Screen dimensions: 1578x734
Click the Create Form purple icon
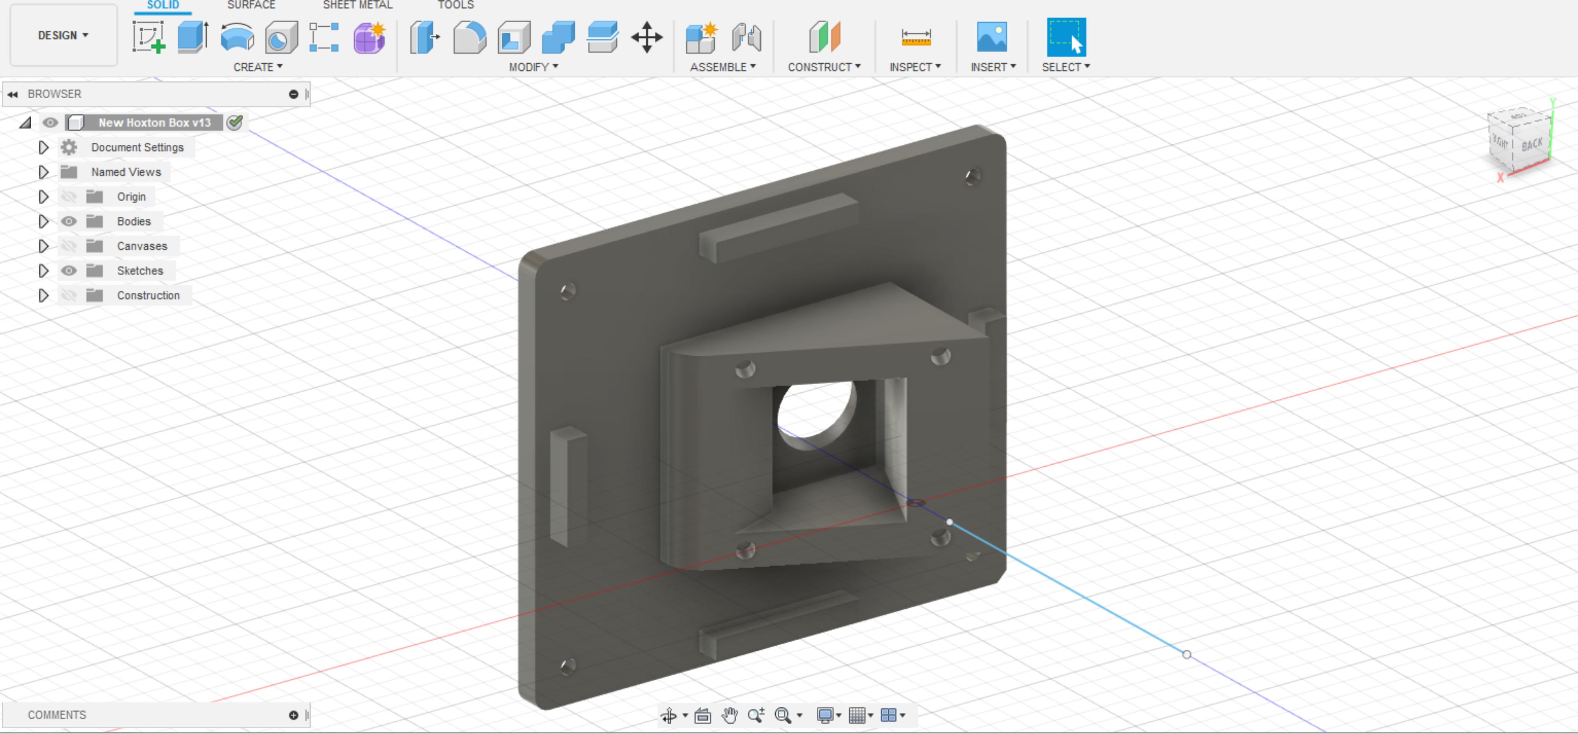pos(370,37)
